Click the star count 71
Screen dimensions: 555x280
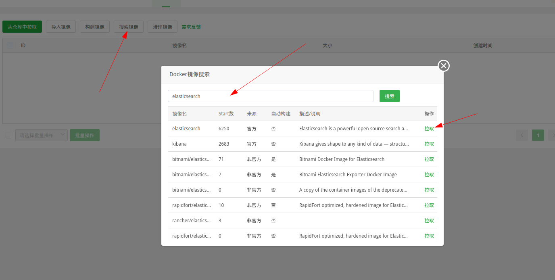coord(221,159)
